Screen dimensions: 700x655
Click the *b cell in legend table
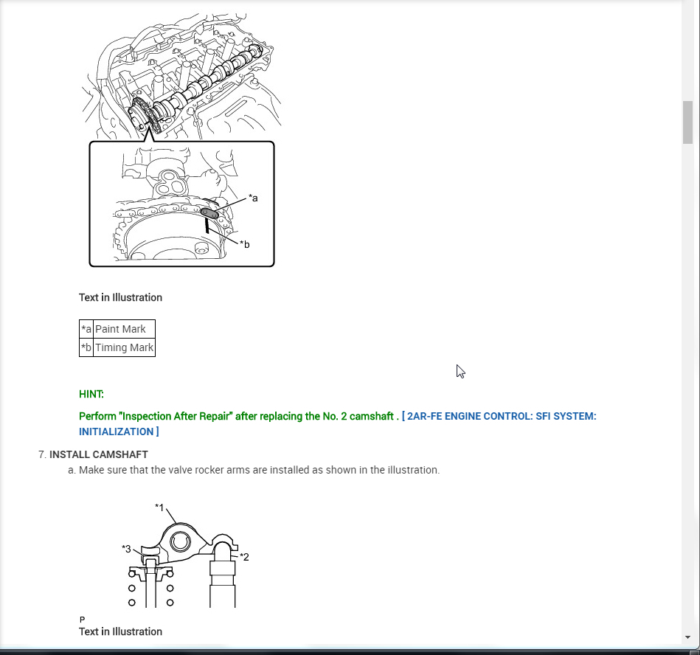pos(86,347)
